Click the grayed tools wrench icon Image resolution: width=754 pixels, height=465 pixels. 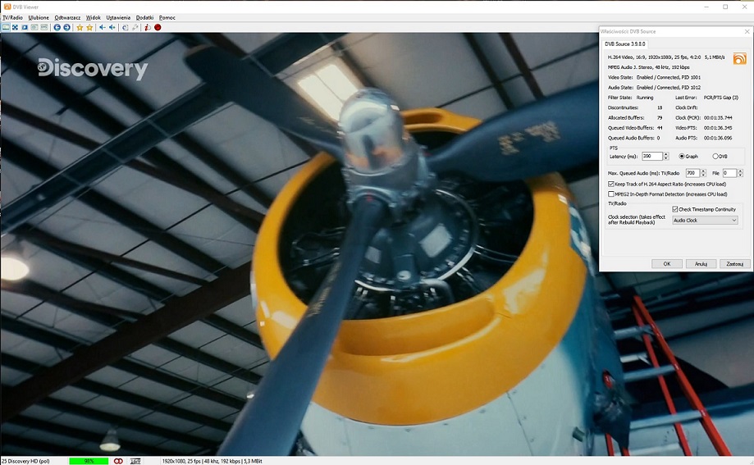click(x=135, y=27)
